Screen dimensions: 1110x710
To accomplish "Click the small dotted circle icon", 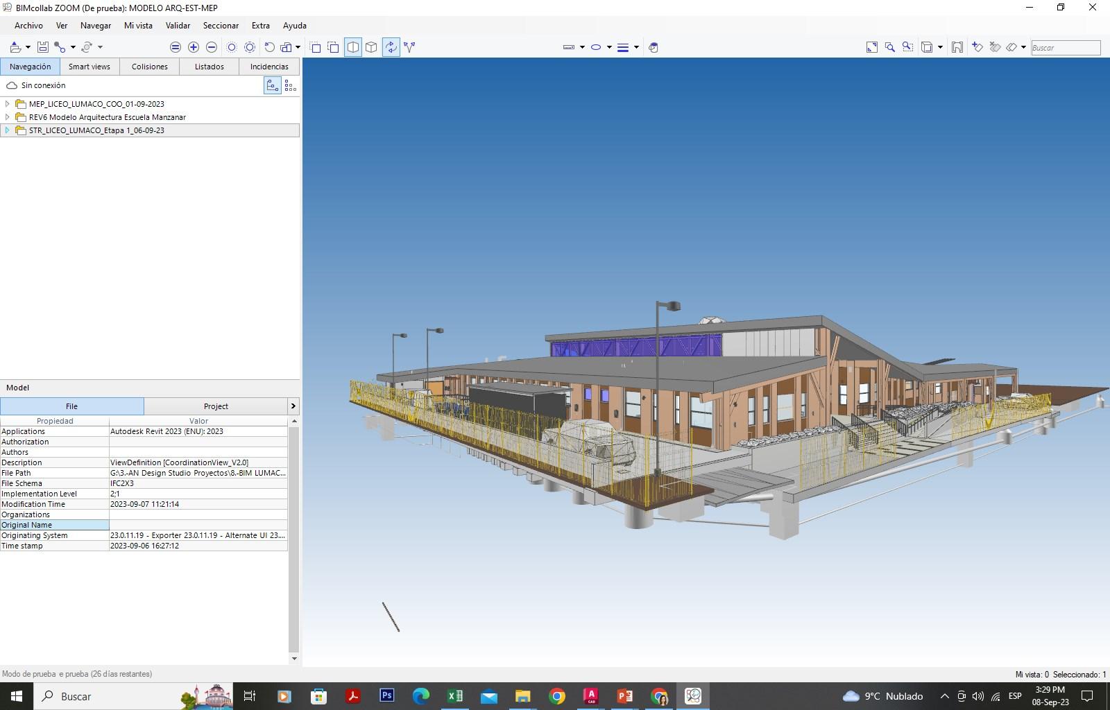I will pos(232,47).
